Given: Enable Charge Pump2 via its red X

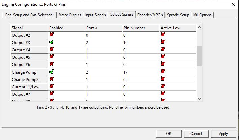Looking at the screenshot, I should point(52,79).
